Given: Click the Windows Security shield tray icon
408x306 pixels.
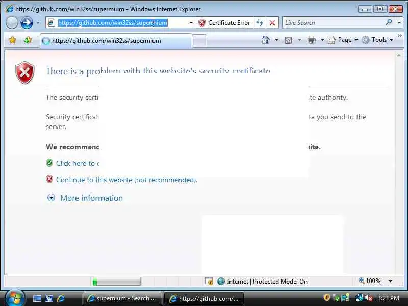Looking at the screenshot, I should [326, 297].
